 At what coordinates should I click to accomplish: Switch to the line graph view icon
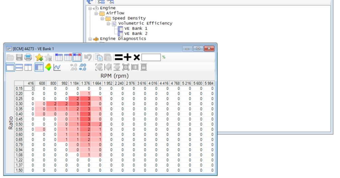(57, 67)
